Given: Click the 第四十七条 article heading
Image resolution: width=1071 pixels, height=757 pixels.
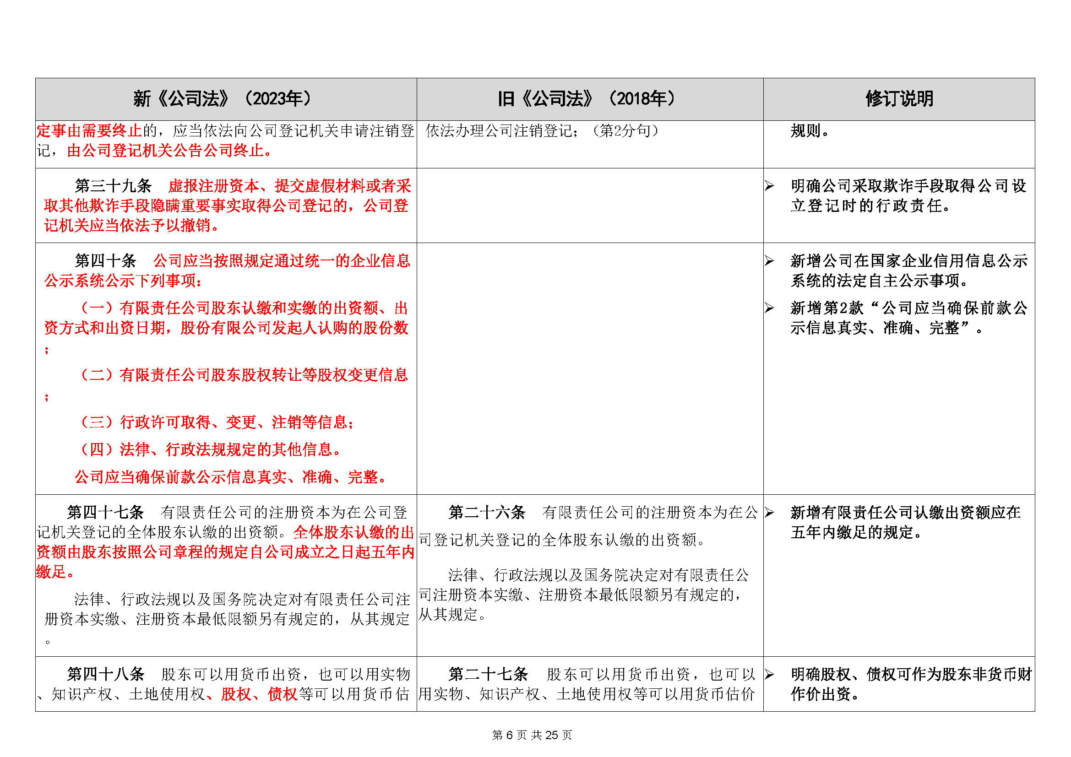Looking at the screenshot, I should (105, 513).
